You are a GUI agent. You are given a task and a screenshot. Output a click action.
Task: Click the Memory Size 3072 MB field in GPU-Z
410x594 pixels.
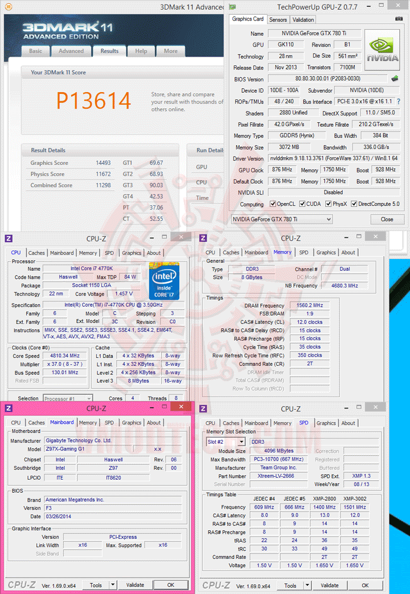[x=289, y=147]
